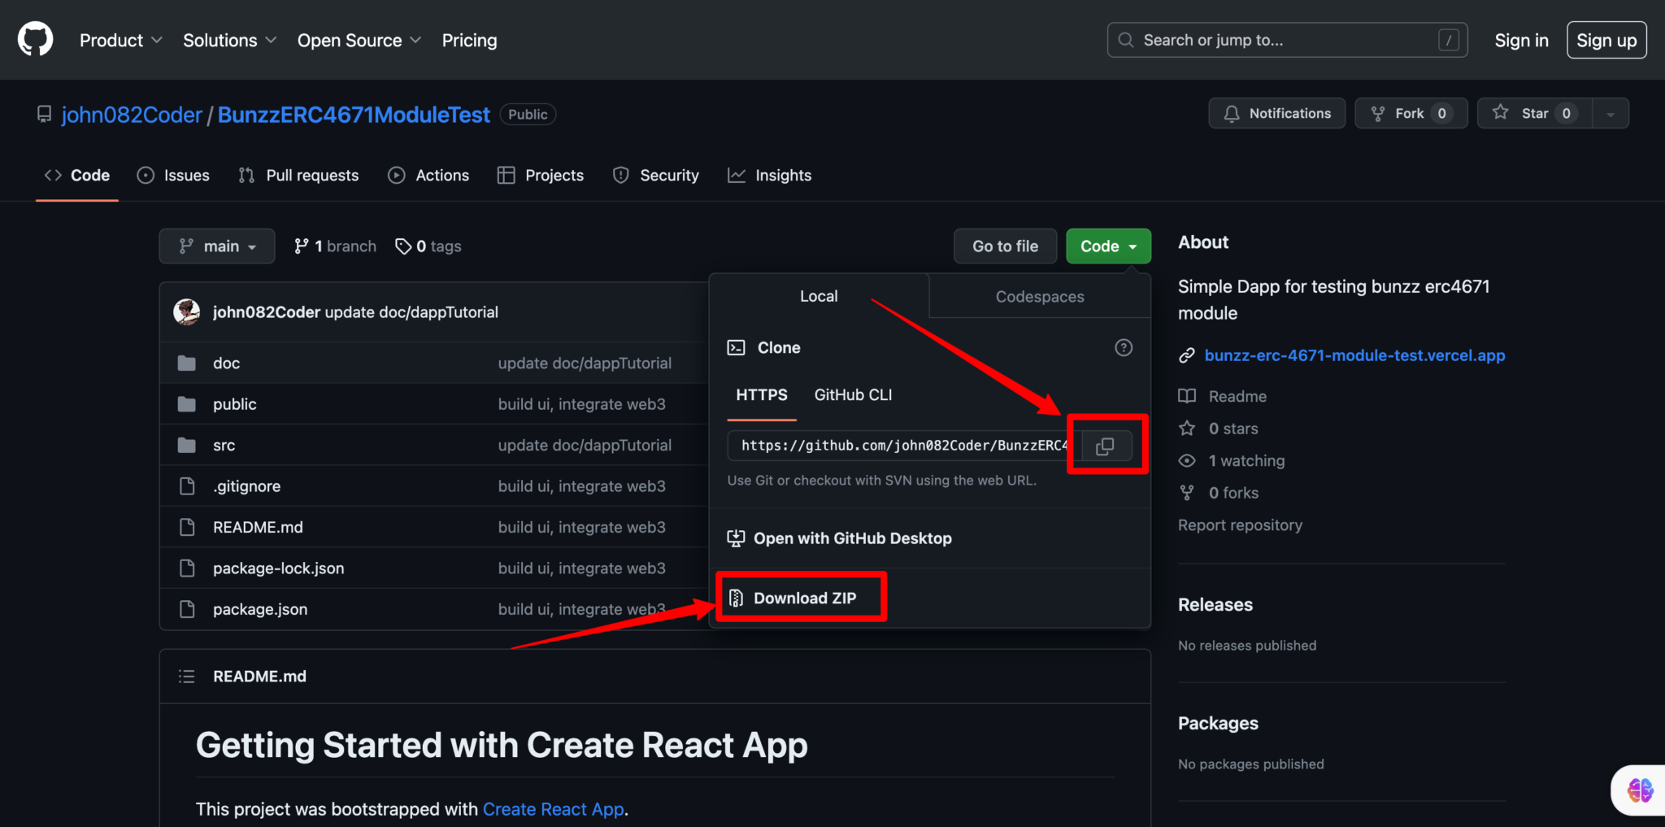1665x827 pixels.
Task: Click the clone help question mark icon
Action: click(1124, 347)
